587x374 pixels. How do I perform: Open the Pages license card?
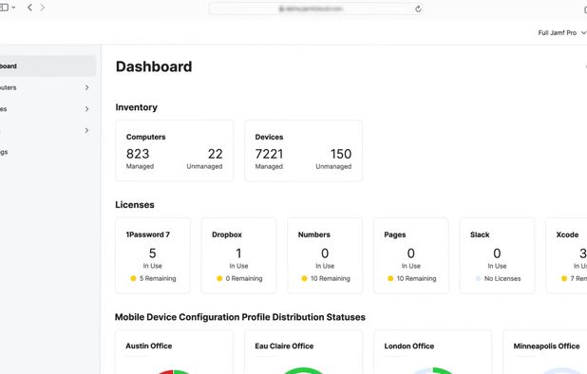[411, 255]
